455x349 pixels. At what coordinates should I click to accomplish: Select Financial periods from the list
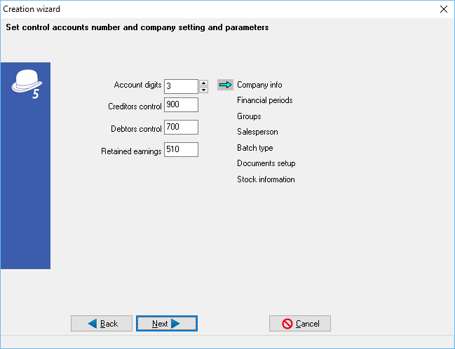264,100
